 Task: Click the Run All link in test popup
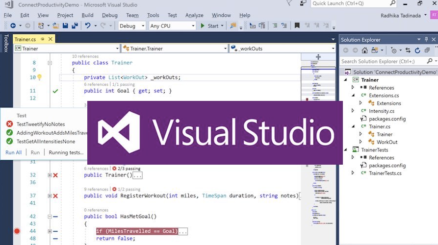13,152
